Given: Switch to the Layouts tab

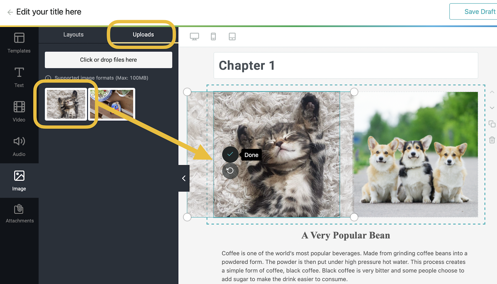Looking at the screenshot, I should [74, 34].
